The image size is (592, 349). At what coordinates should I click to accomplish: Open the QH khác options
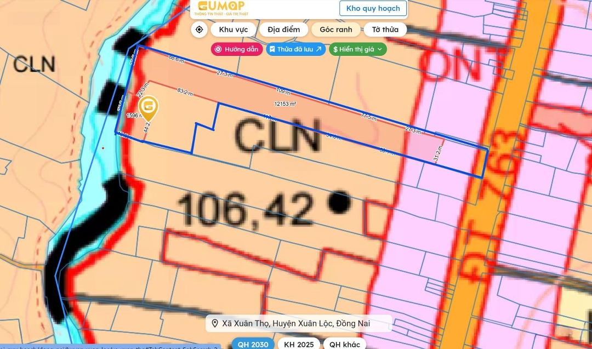[345, 344]
